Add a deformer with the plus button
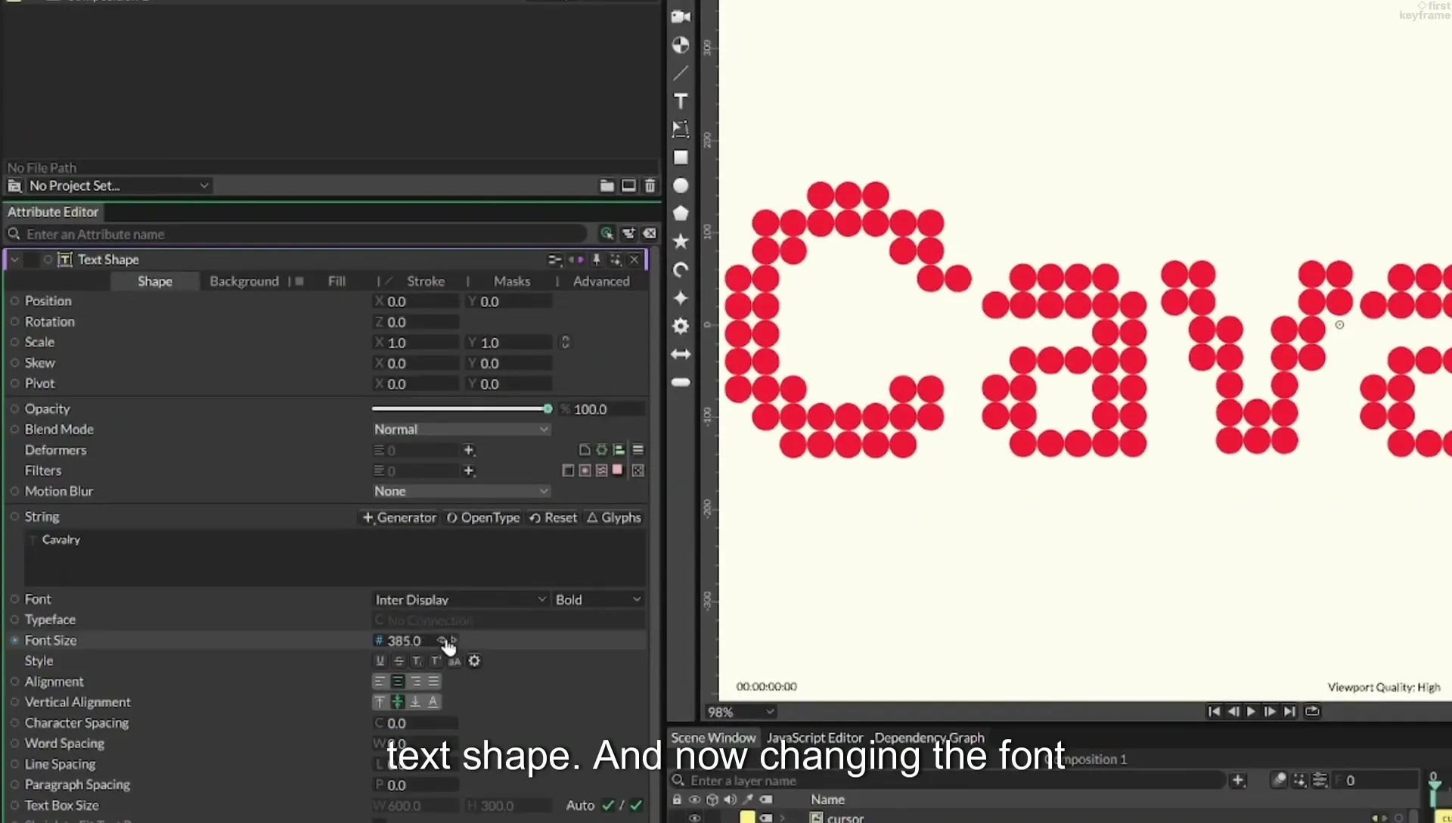This screenshot has width=1452, height=823. pyautogui.click(x=469, y=450)
